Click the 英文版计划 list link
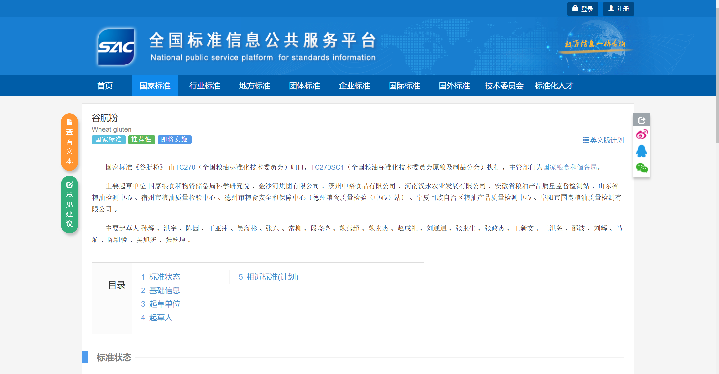Screen dimensions: 719x374 603,140
